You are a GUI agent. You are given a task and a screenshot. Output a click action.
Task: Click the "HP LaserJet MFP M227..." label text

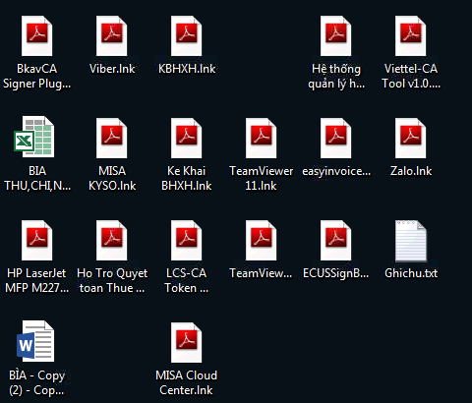click(36, 280)
